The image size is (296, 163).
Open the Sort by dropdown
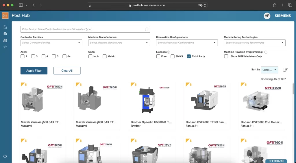(269, 70)
